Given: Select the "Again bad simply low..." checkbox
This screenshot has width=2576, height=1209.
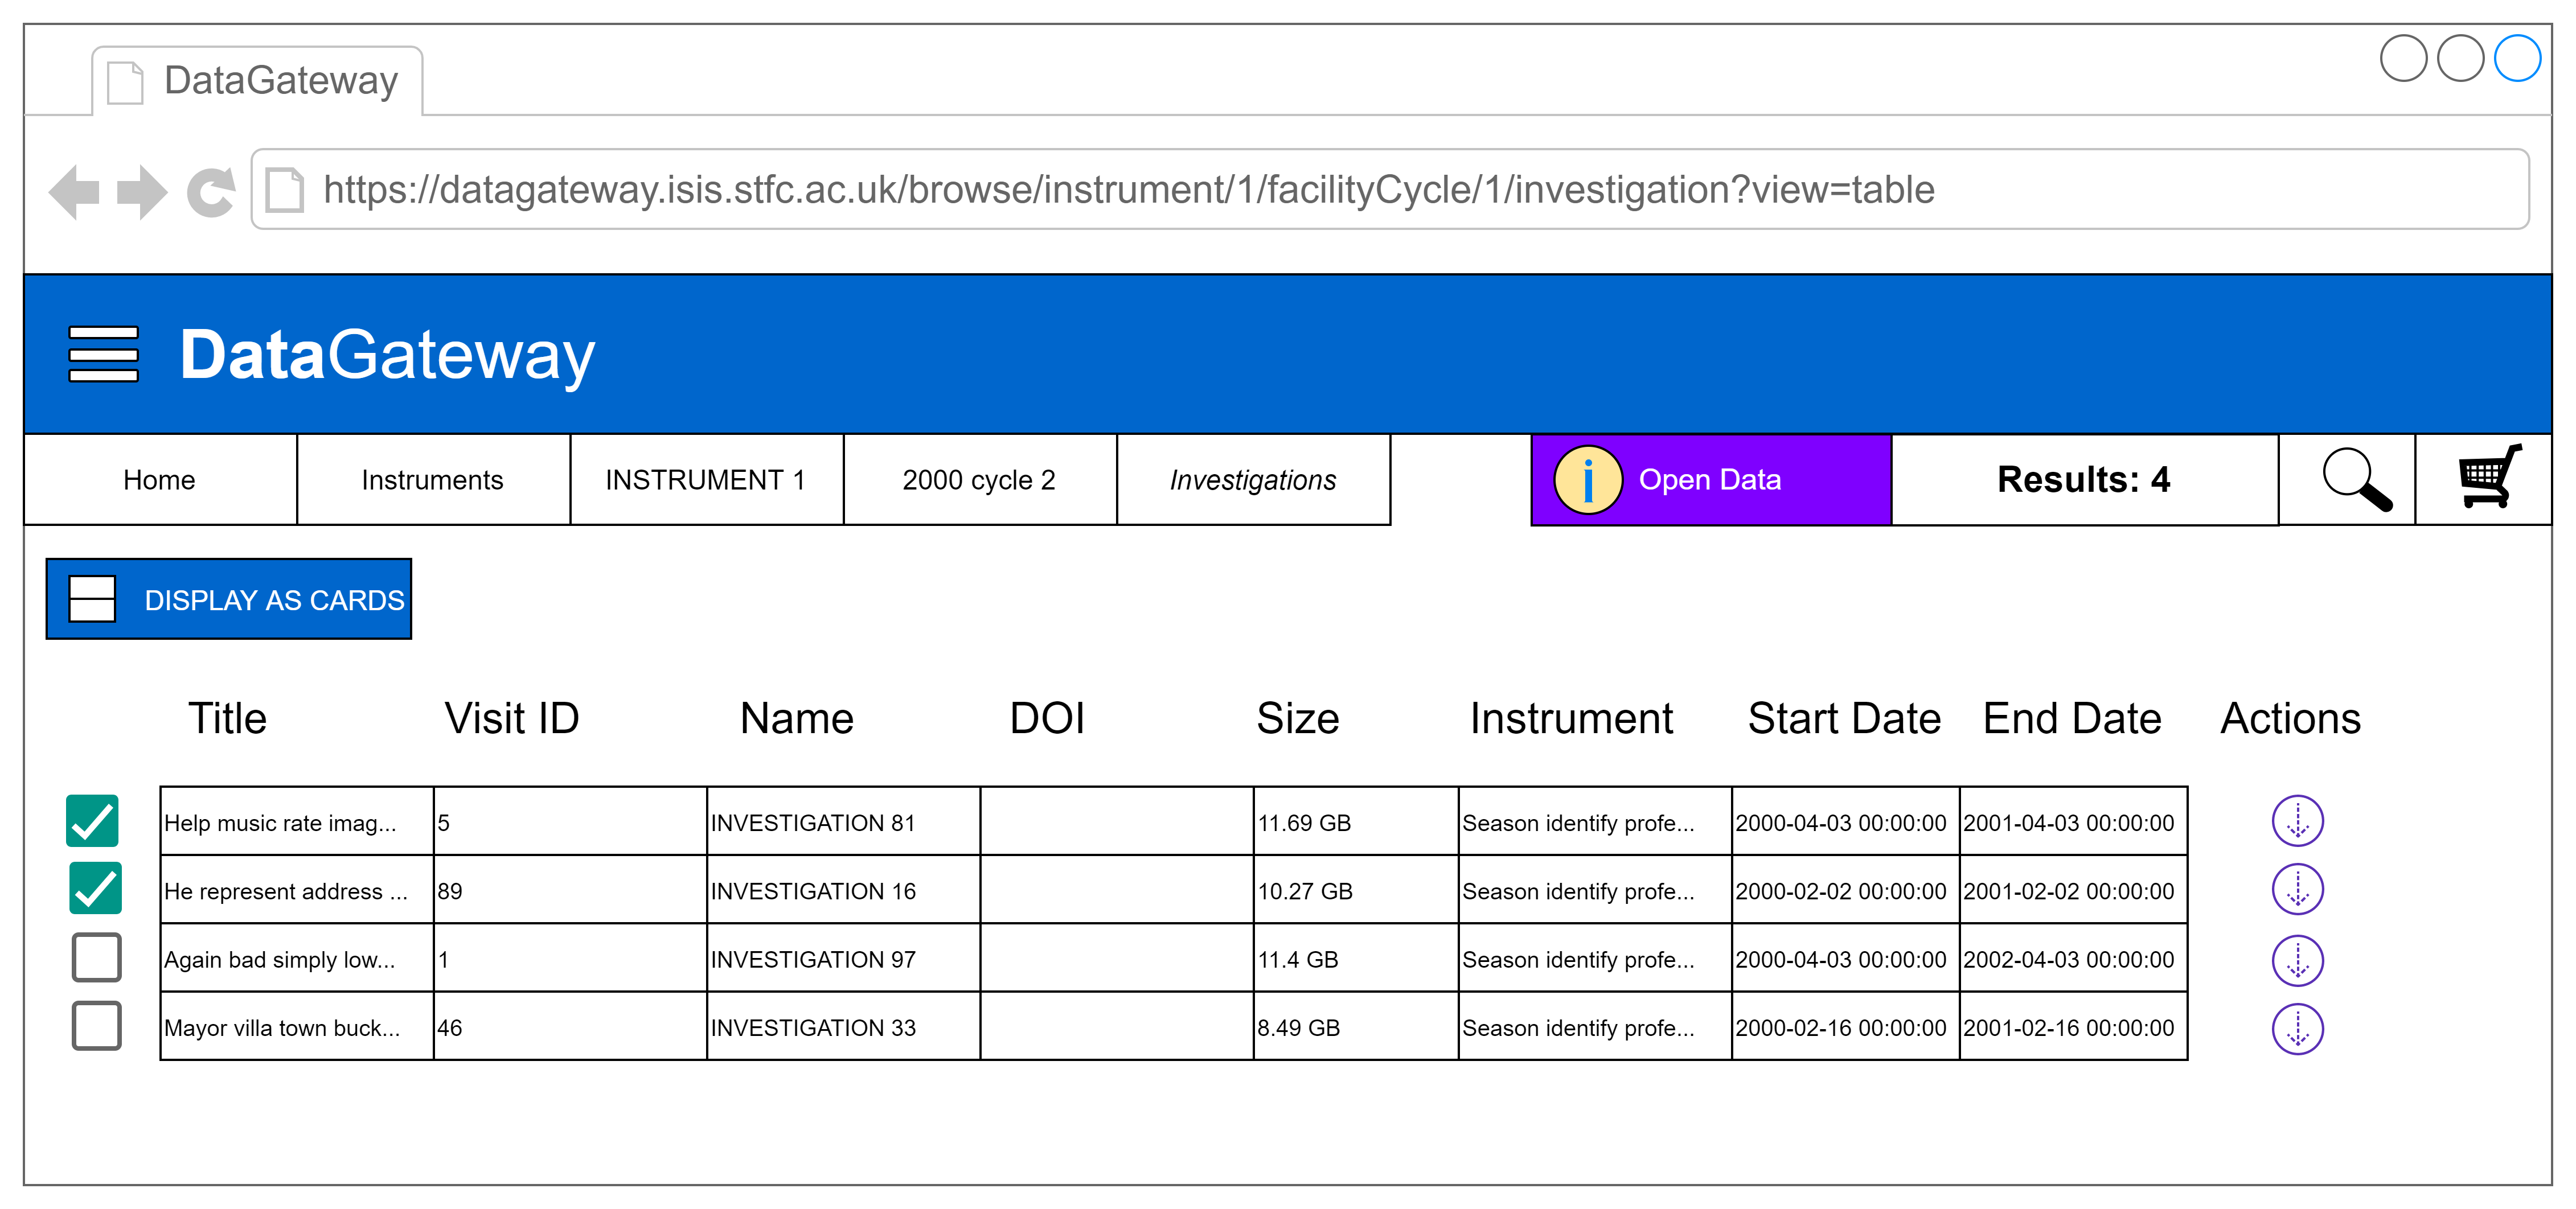Looking at the screenshot, I should click(96, 957).
